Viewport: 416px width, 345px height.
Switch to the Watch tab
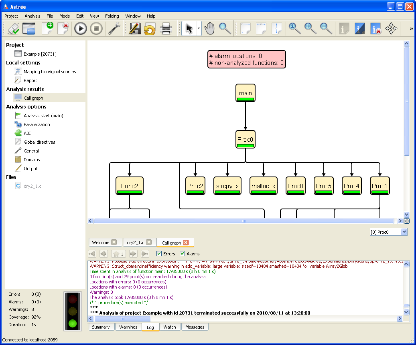click(170, 327)
